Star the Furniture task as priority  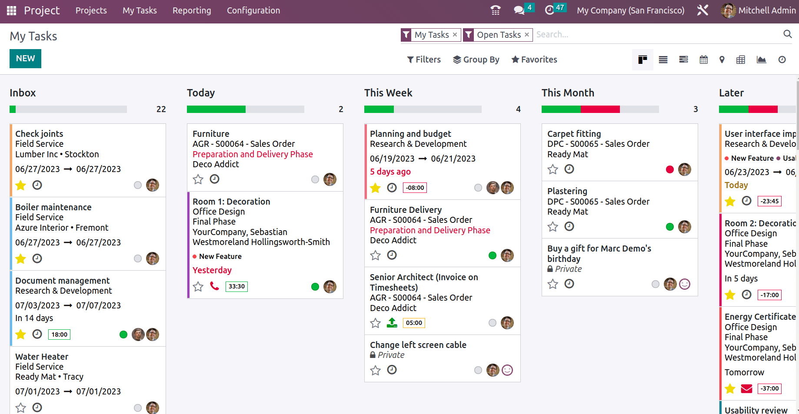(x=198, y=179)
